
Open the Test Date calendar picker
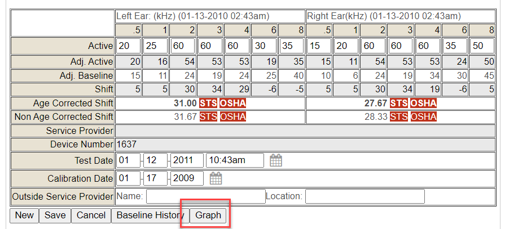click(x=275, y=160)
